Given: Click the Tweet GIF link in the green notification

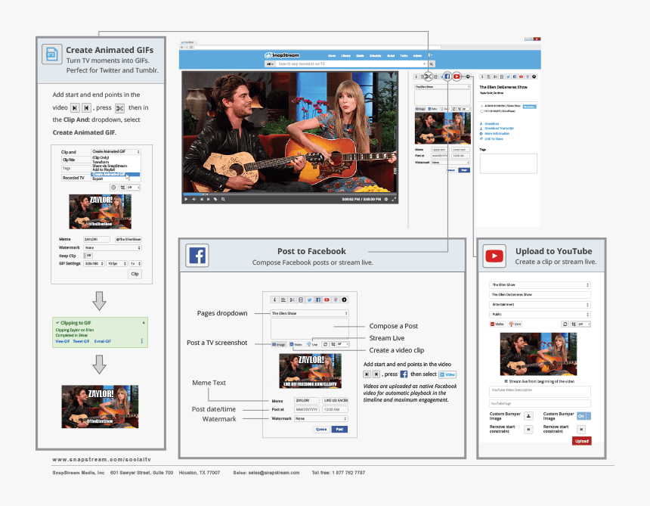Looking at the screenshot, I should tap(82, 341).
